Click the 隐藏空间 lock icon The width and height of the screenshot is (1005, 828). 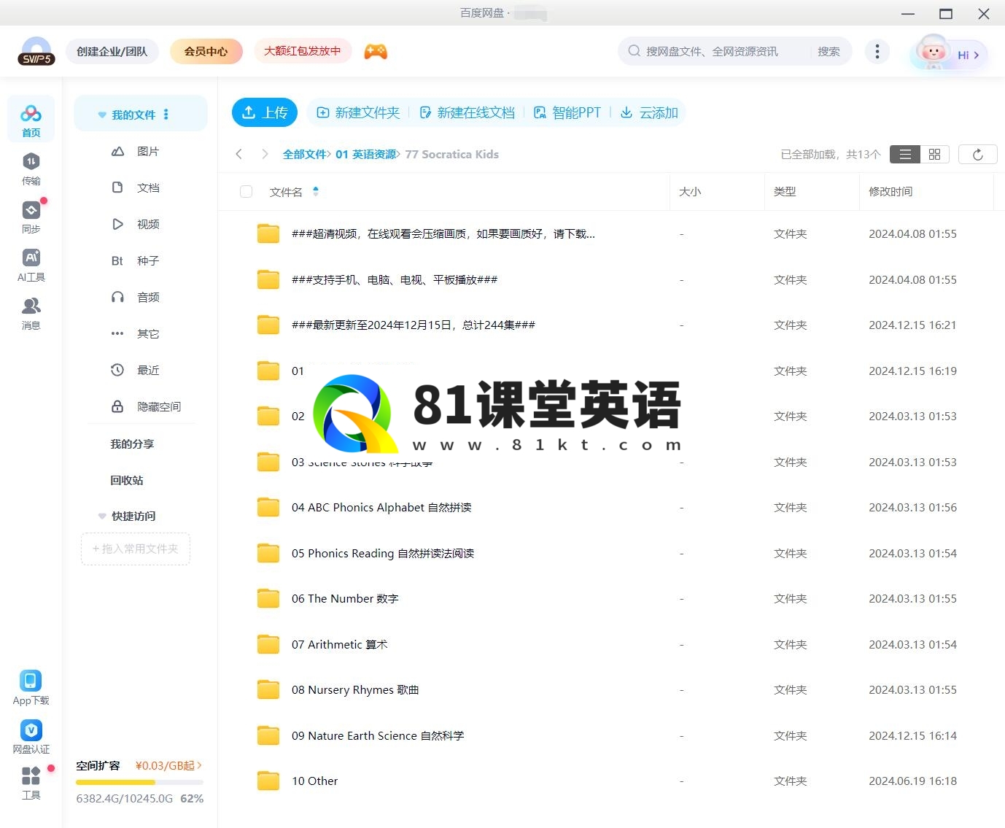(117, 406)
